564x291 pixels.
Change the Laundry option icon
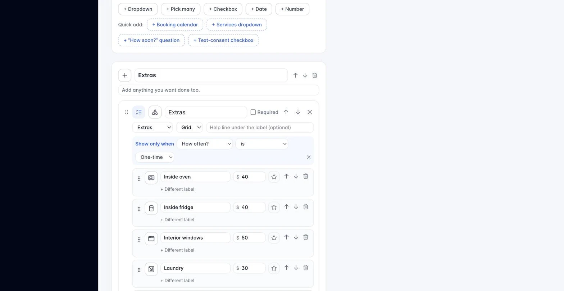coord(151,269)
